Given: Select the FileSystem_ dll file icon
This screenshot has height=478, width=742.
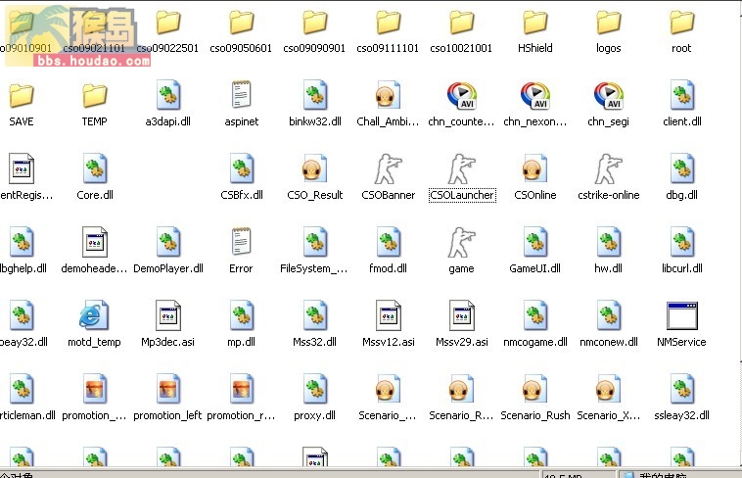Looking at the screenshot, I should click(314, 243).
